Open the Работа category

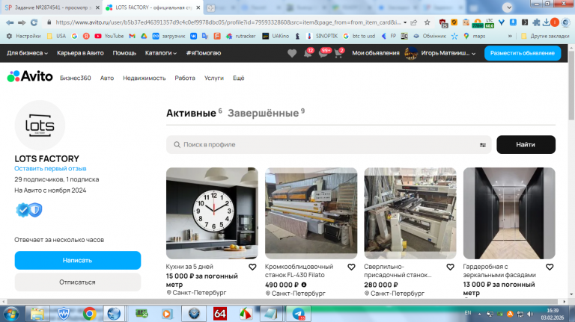(x=185, y=78)
